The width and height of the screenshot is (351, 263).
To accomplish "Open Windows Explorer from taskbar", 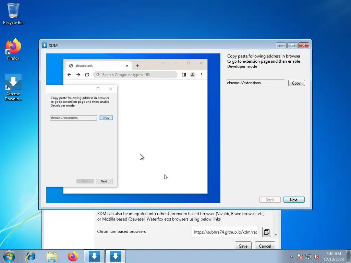I will pos(52,256).
